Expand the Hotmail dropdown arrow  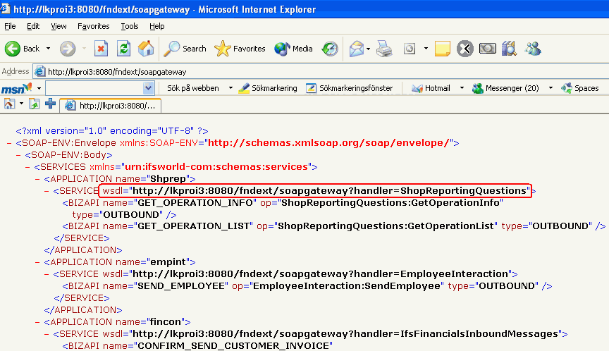pyautogui.click(x=462, y=88)
